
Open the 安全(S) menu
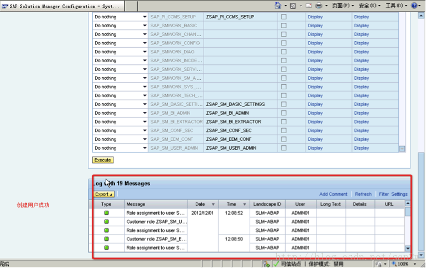tap(369, 6)
